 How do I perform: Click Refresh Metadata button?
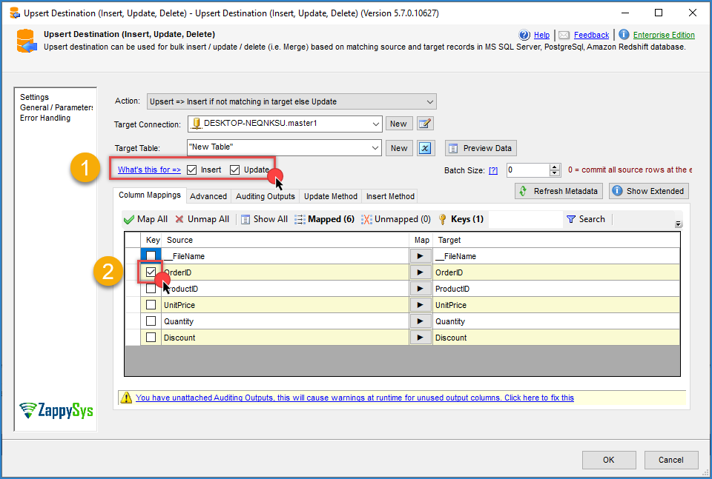[558, 191]
